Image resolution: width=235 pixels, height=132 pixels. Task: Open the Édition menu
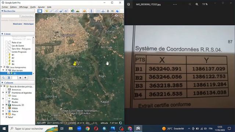tap(14, 7)
